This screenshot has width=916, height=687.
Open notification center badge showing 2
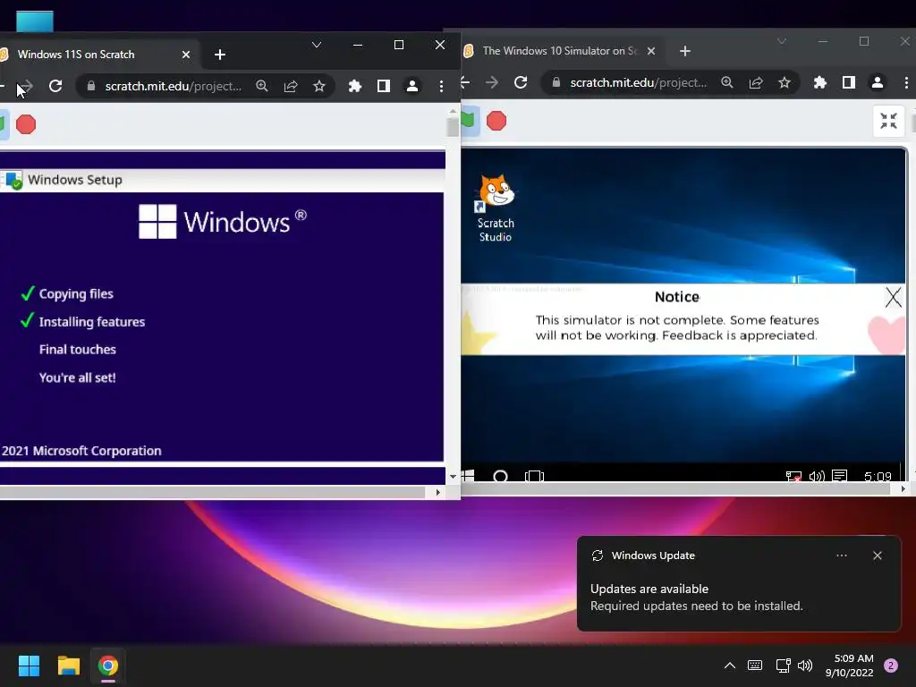(x=891, y=666)
